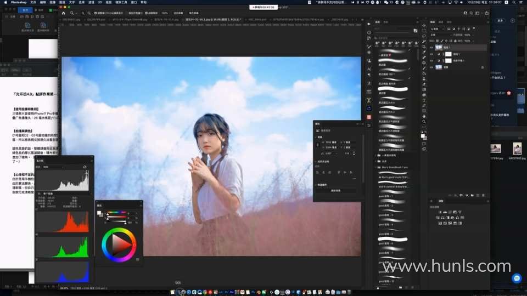
Task: Toggle the scrubby zoom checkbox
Action: click(147, 13)
